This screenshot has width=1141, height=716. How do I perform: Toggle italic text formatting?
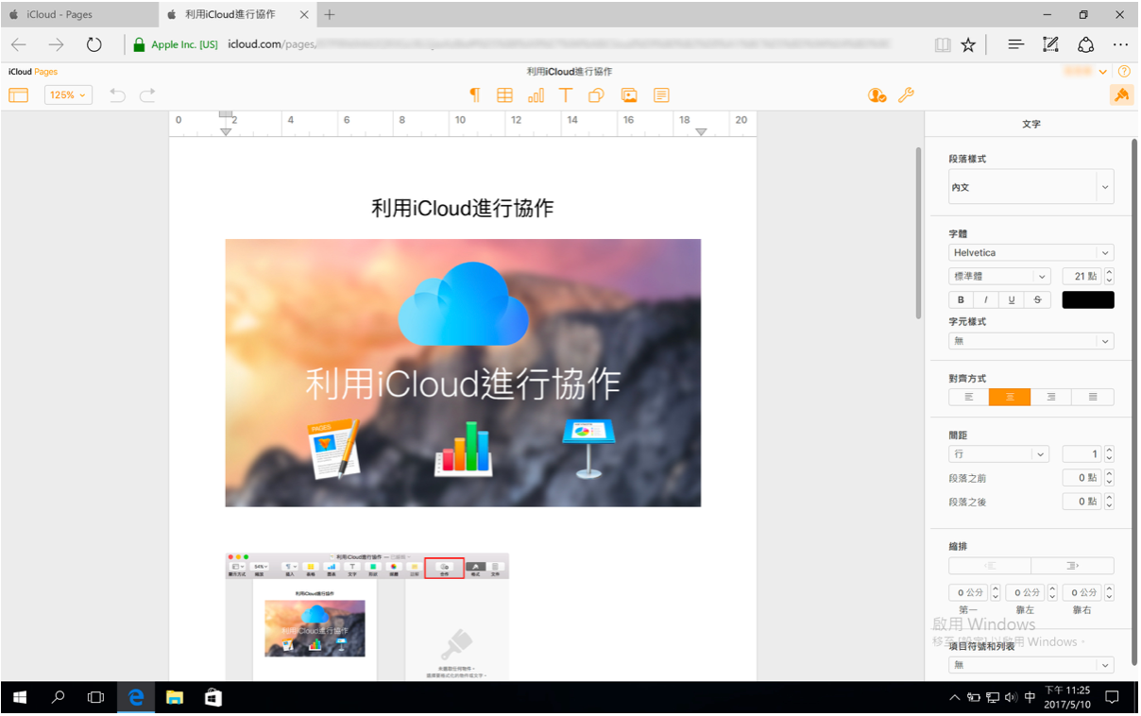(x=987, y=299)
